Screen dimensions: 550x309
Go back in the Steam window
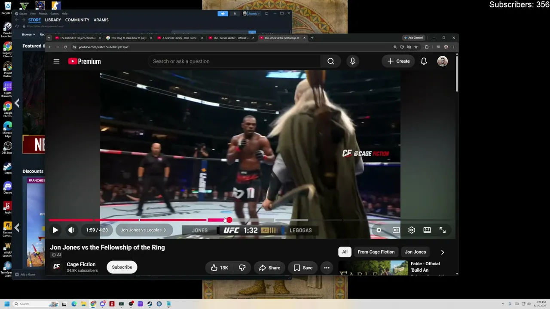point(17,20)
